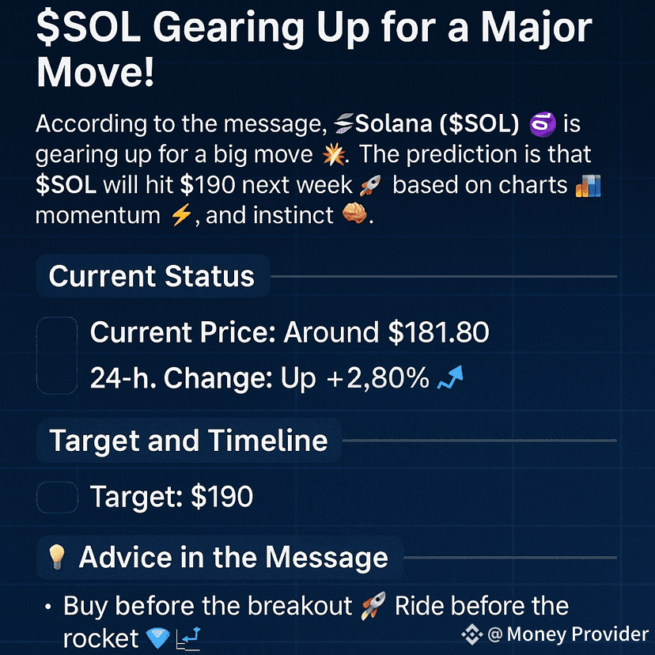
Task: Click the blue diamond emoji after 'rocket'
Action: tap(158, 638)
